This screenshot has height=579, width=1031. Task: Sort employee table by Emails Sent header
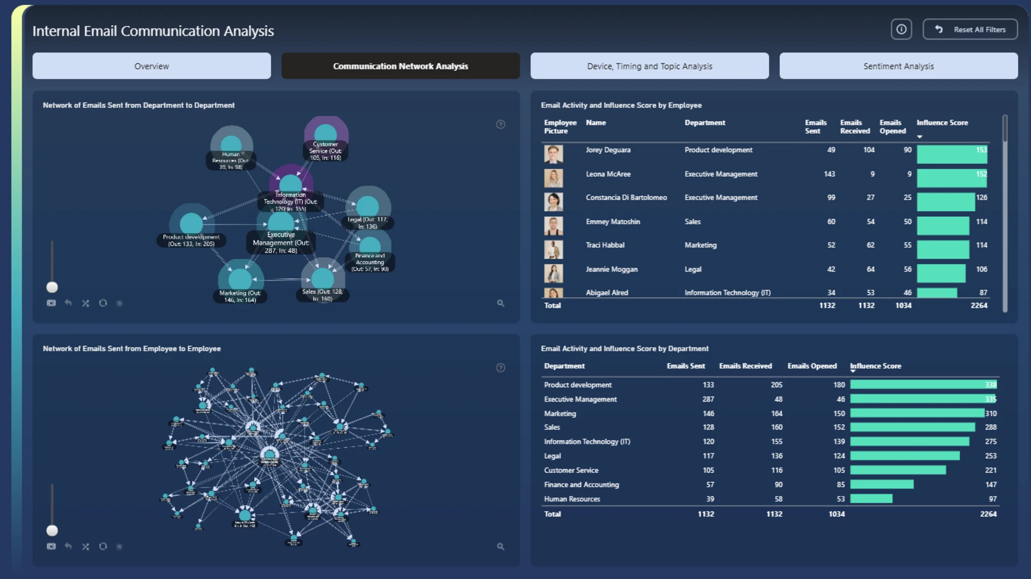click(816, 127)
